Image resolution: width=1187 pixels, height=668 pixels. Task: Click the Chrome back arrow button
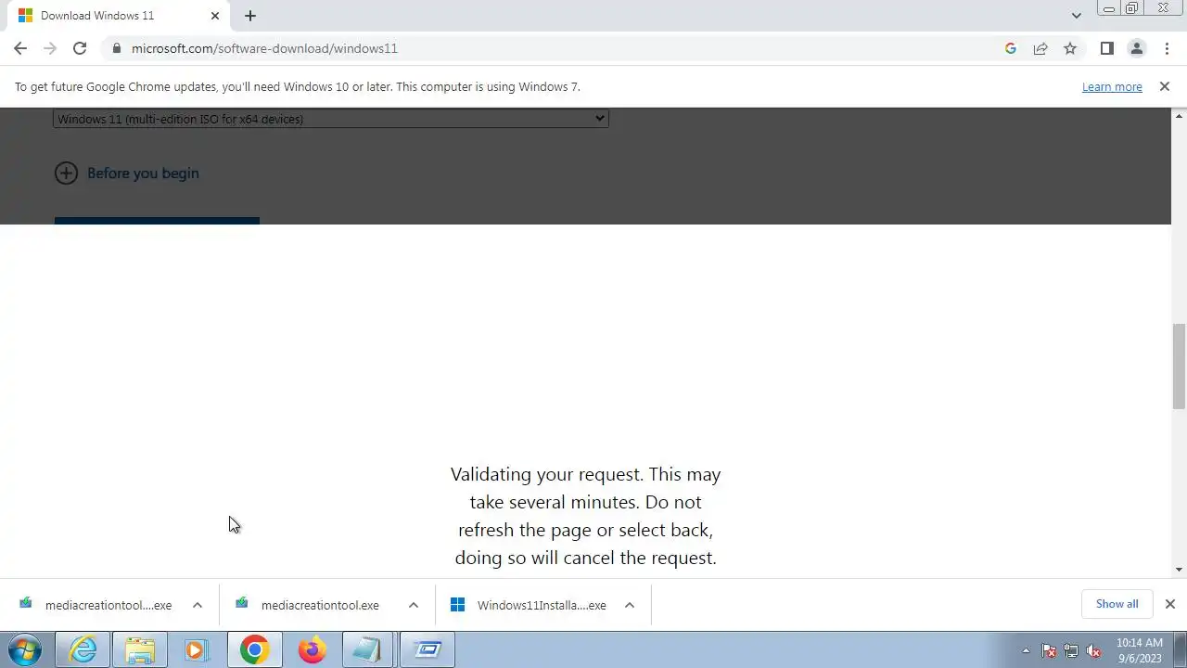(20, 48)
